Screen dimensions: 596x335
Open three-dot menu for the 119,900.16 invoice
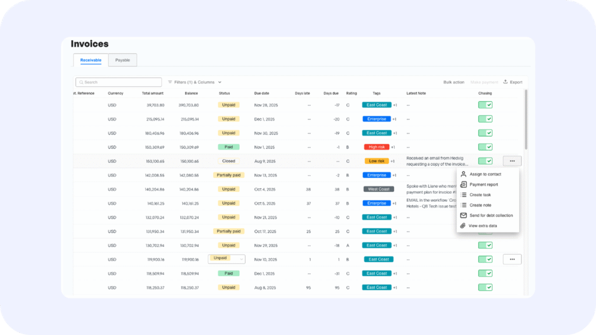click(x=512, y=259)
